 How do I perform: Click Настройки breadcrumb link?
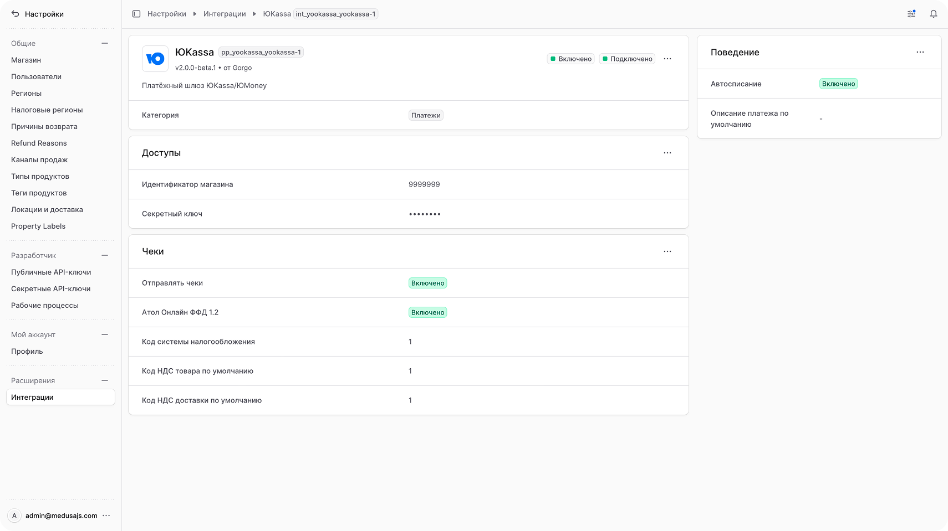(167, 14)
